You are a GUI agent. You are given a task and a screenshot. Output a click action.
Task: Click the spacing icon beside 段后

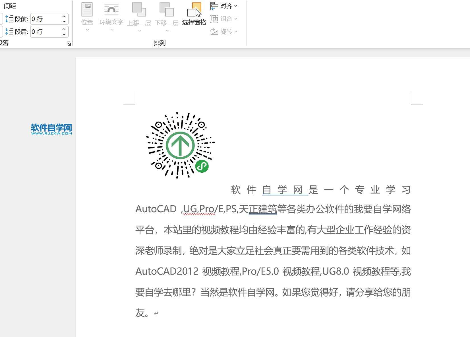coord(9,32)
